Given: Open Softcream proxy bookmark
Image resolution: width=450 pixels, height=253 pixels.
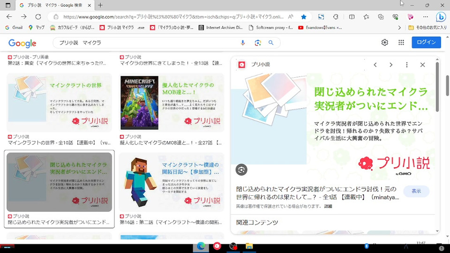Looking at the screenshot, I should tap(271, 28).
